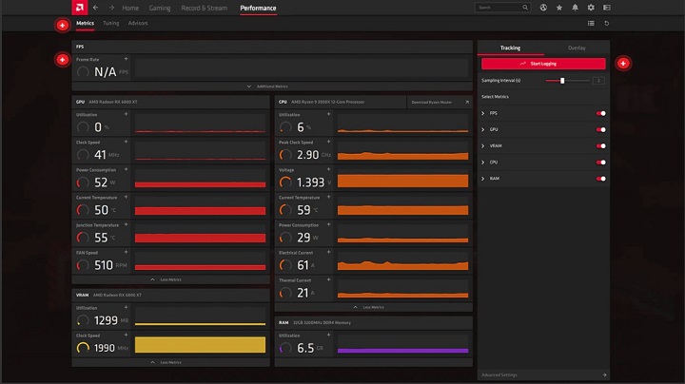This screenshot has height=384, width=685.
Task: Click plus icon for FAN Speed
Action: coord(126,252)
